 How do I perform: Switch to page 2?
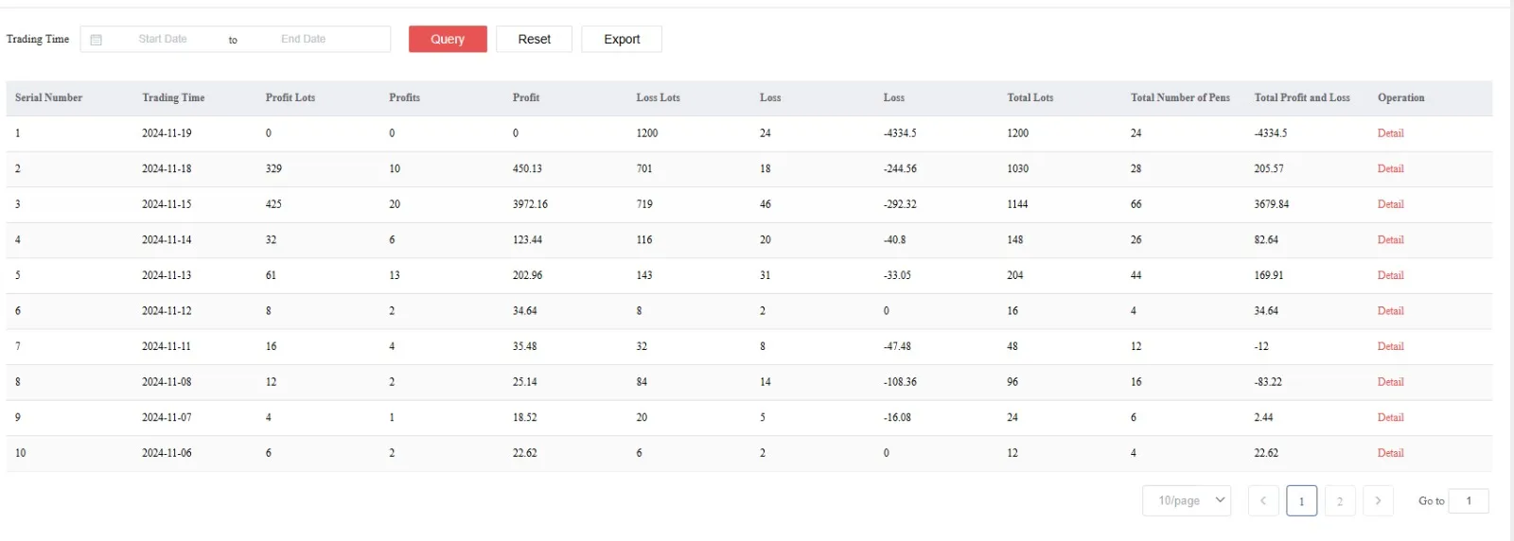point(1340,501)
